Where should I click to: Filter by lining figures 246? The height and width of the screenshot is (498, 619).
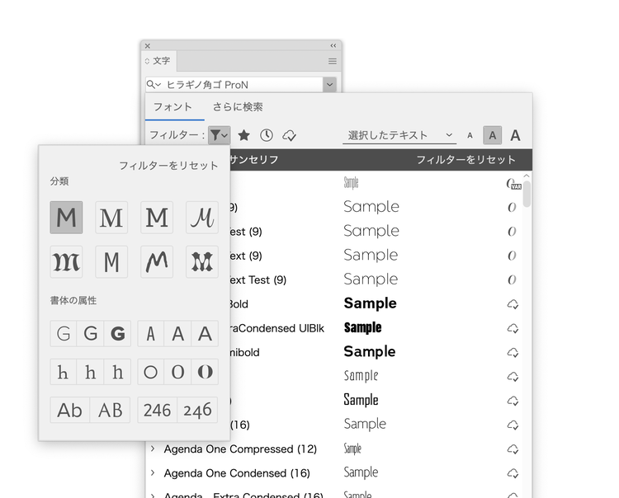coord(158,410)
